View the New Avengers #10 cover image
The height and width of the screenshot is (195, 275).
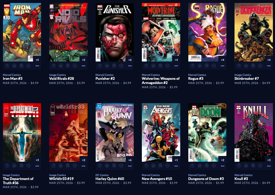coord(161,132)
